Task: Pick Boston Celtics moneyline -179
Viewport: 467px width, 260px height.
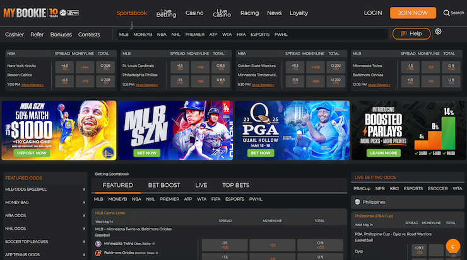Action: pyautogui.click(x=85, y=81)
